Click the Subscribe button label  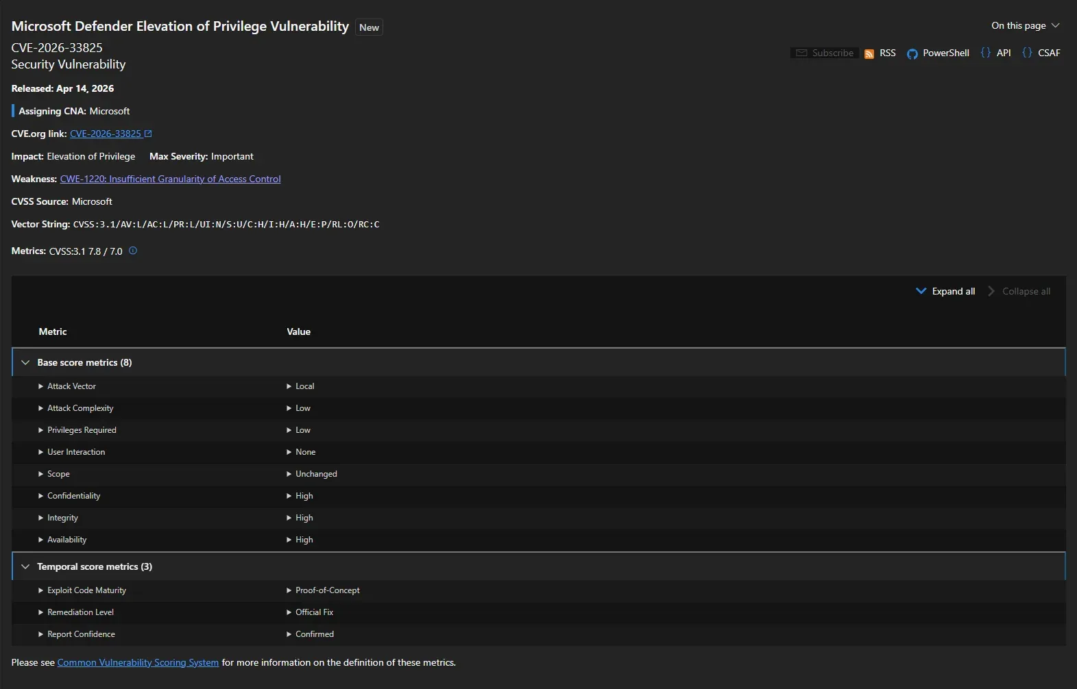pyautogui.click(x=833, y=53)
